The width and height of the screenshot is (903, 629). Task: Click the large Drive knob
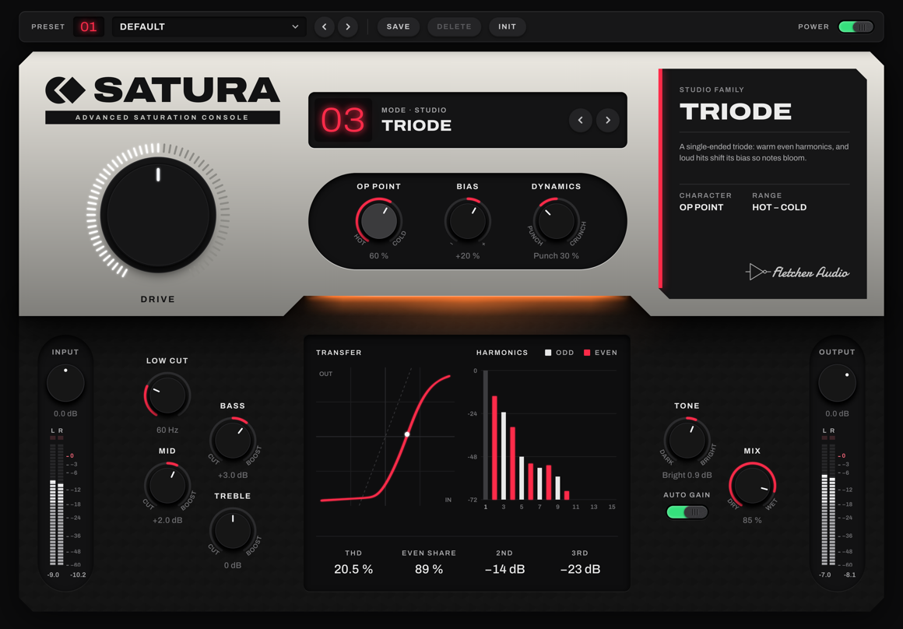pyautogui.click(x=158, y=215)
